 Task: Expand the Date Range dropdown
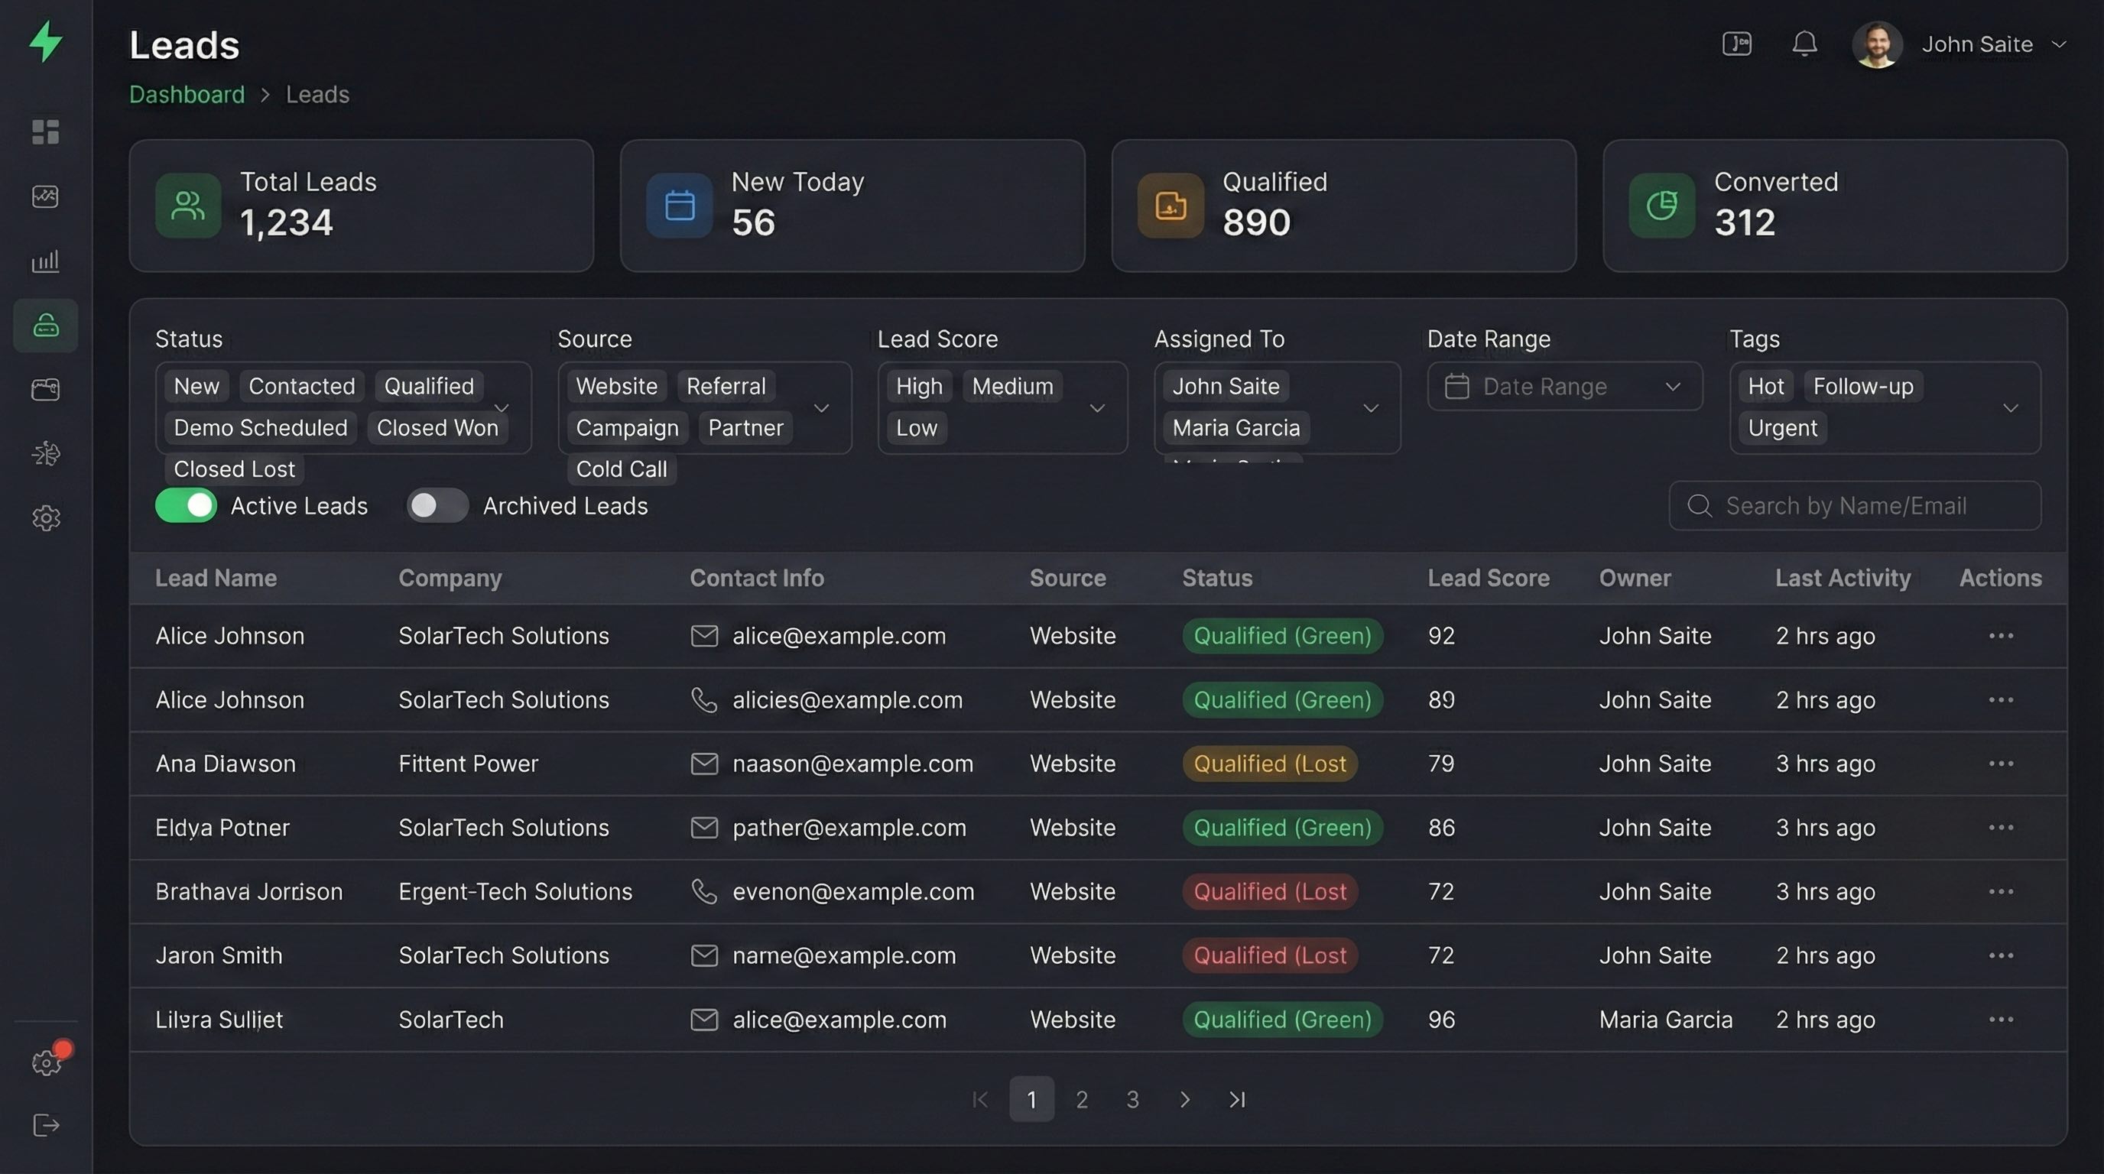[x=1564, y=386]
